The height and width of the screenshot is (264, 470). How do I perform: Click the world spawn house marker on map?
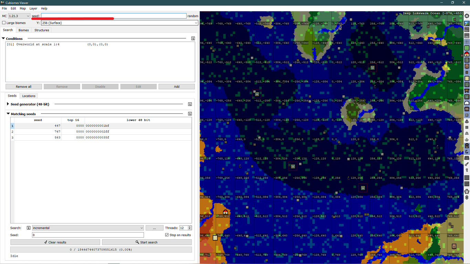226,212
